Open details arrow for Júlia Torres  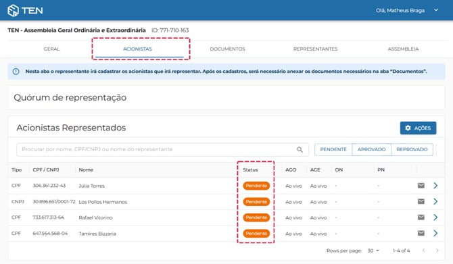click(435, 186)
